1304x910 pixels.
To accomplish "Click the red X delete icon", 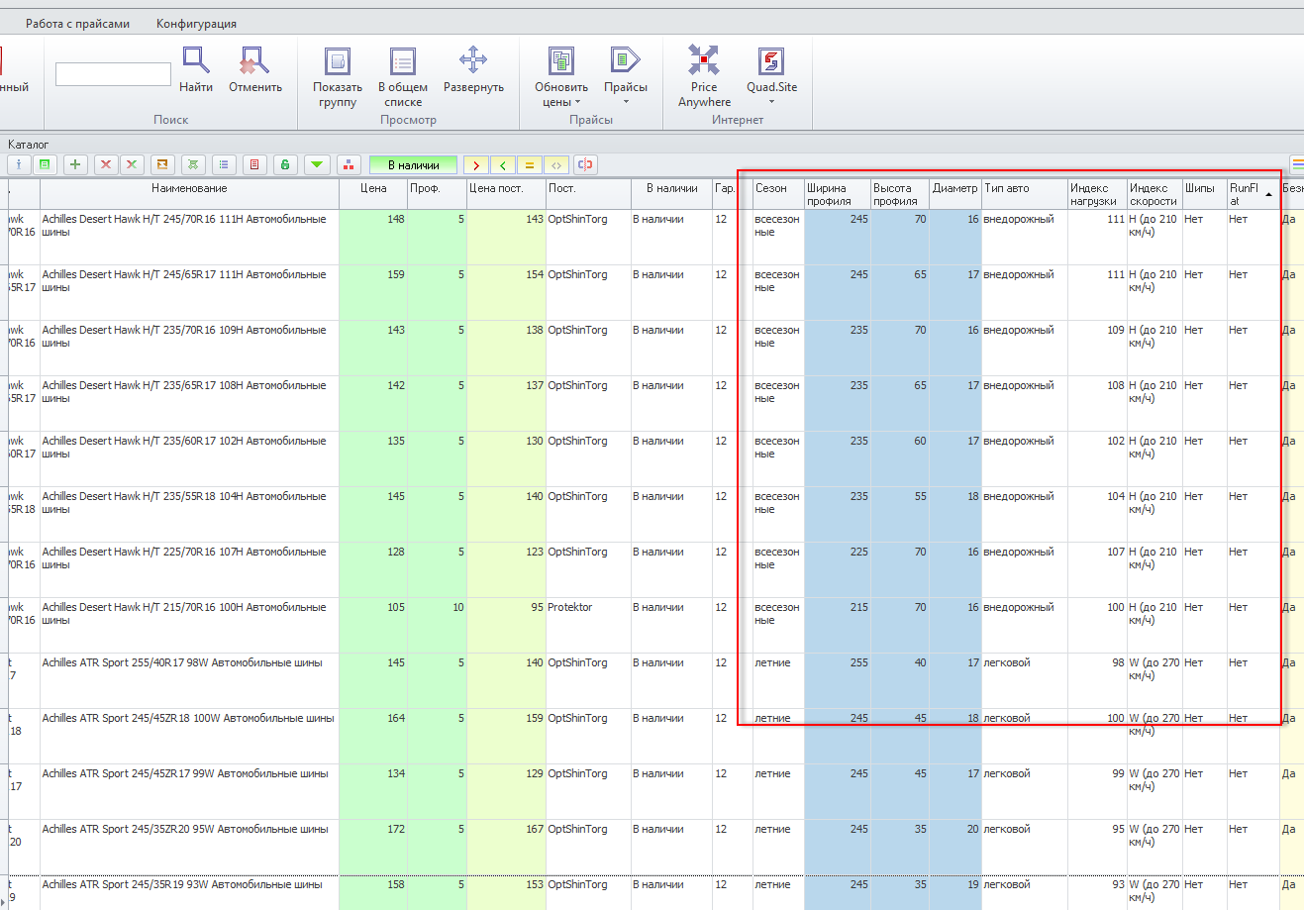I will click(106, 164).
